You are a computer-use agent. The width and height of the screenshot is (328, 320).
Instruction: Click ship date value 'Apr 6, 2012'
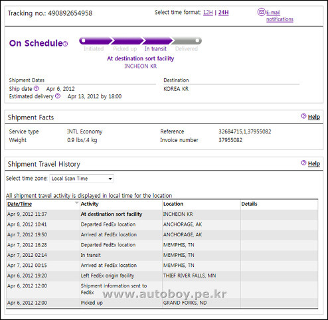click(x=60, y=89)
